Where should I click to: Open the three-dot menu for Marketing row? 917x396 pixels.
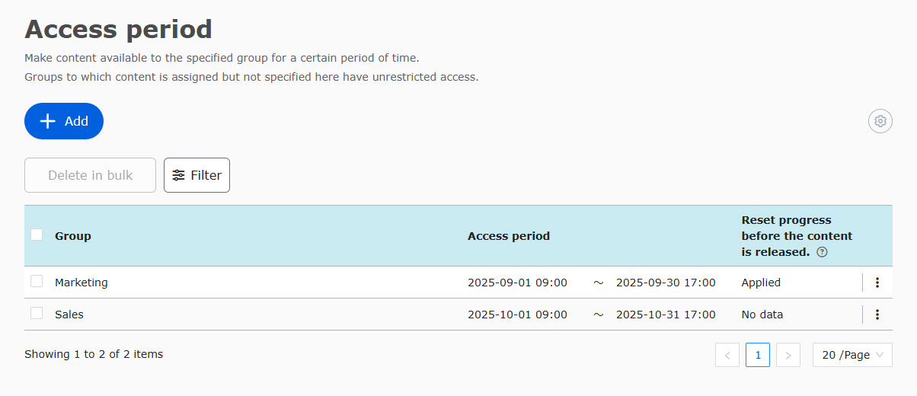(877, 283)
